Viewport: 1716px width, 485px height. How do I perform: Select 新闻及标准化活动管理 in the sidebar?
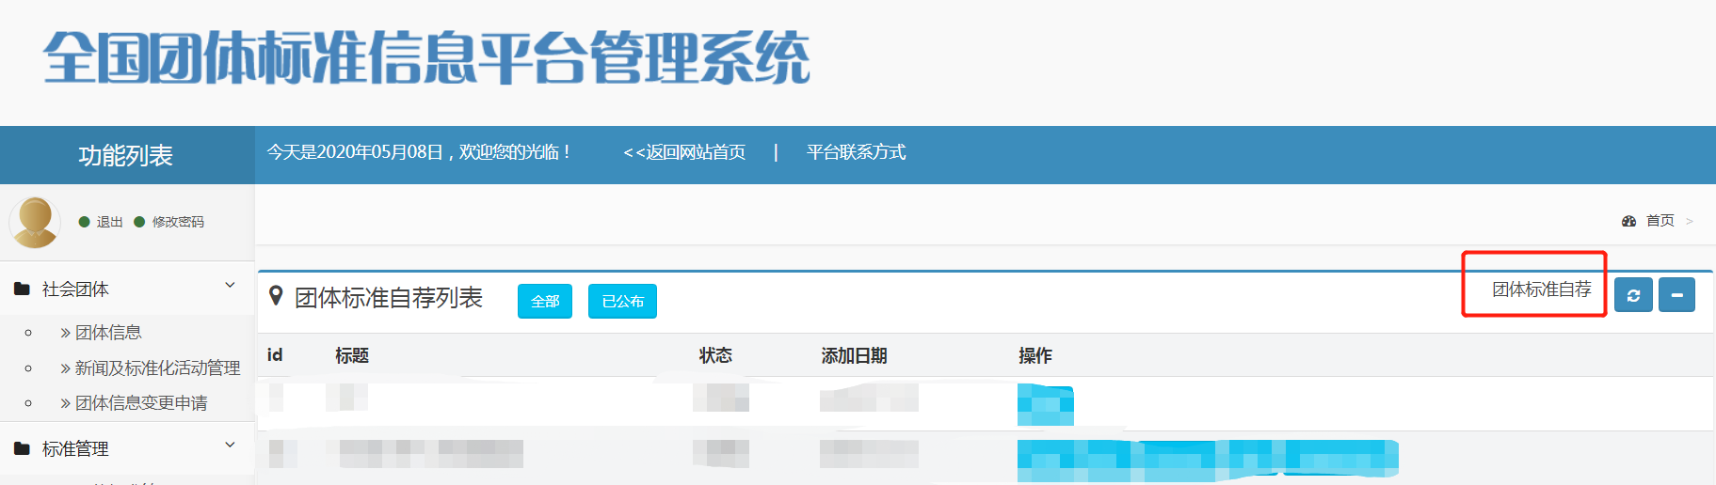click(156, 368)
